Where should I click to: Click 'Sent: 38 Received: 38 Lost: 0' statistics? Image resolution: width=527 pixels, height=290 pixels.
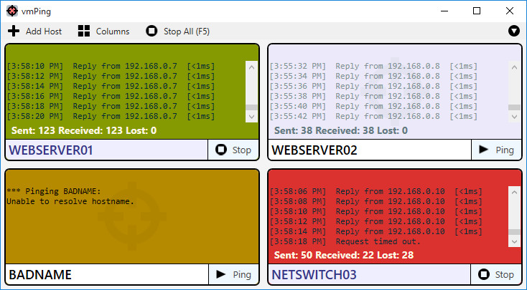(341, 130)
